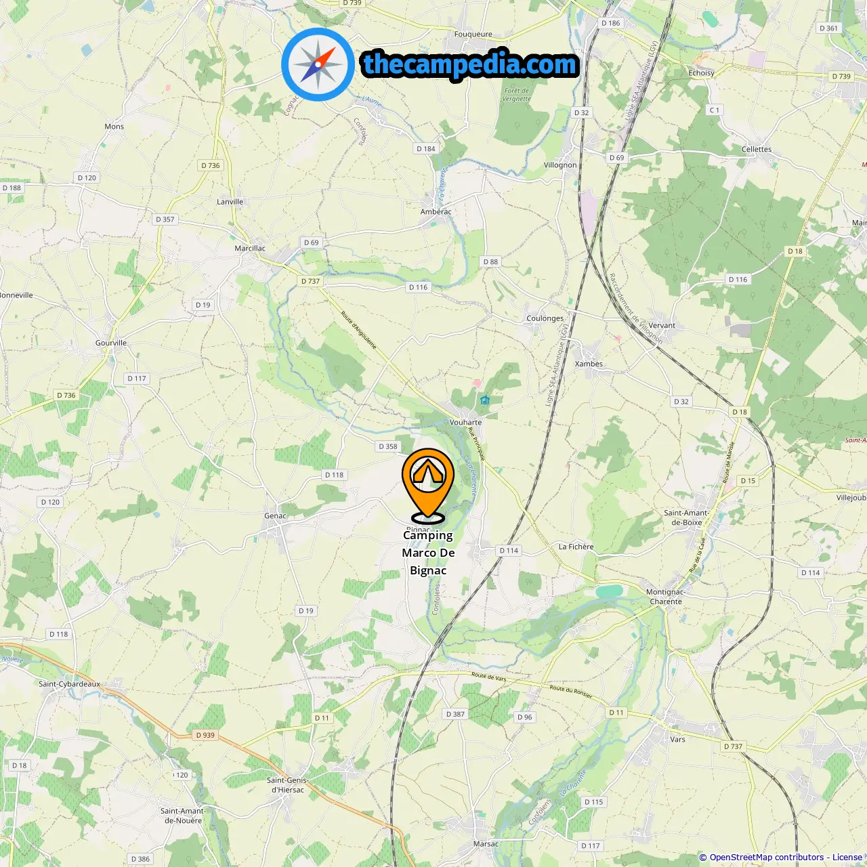Click the Montignac-Charente town label

666,597
